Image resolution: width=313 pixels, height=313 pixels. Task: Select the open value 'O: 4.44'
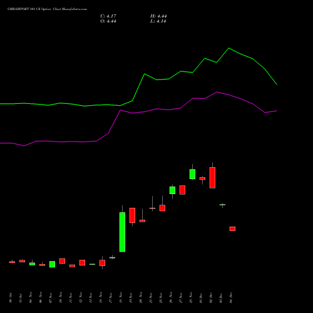108,21
